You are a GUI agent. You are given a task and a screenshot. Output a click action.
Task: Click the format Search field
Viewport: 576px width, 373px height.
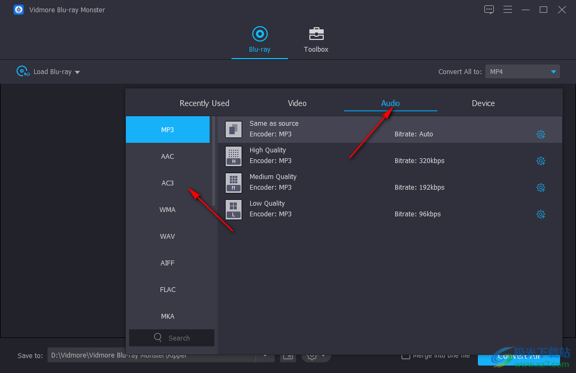172,338
